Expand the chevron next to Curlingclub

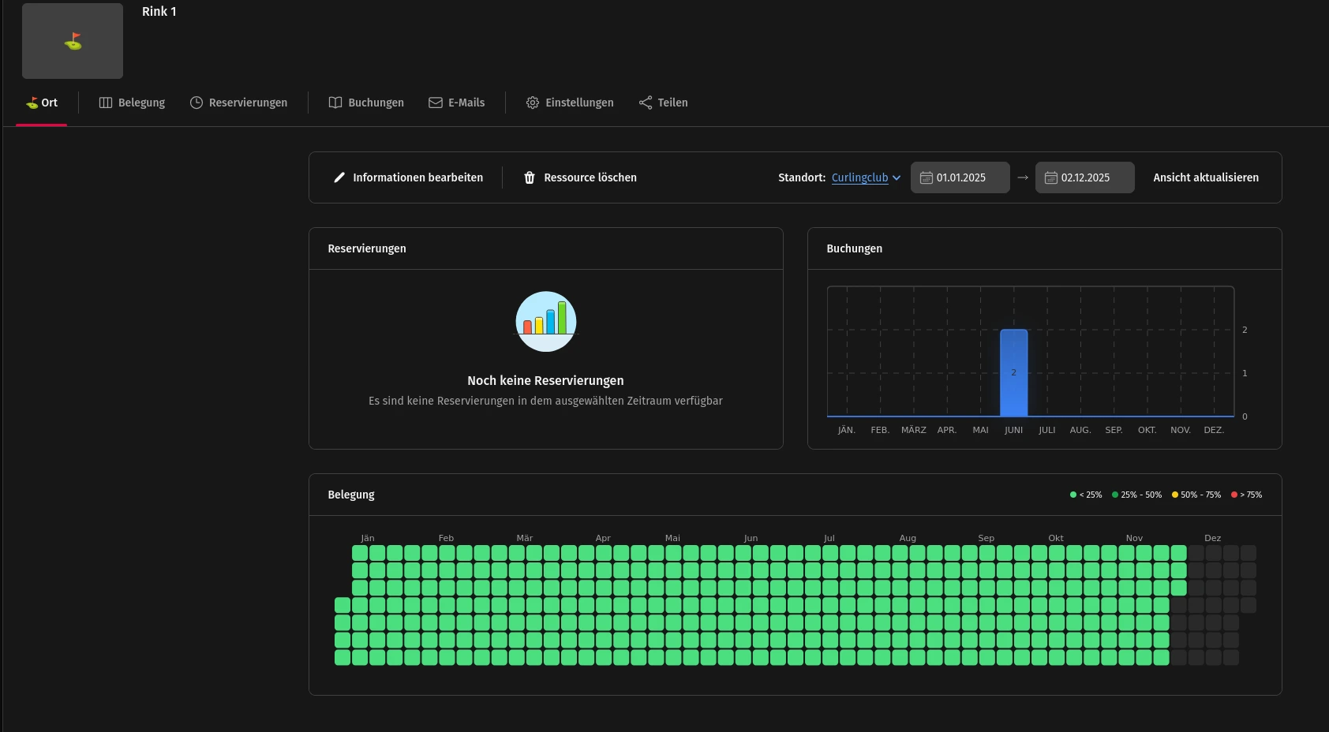[x=897, y=177]
